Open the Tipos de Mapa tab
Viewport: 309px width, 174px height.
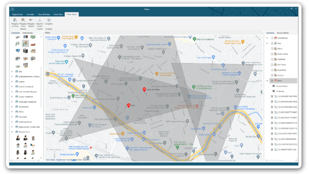click(44, 14)
